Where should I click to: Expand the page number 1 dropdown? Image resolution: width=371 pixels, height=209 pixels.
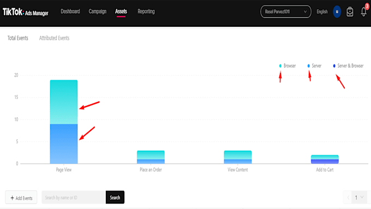pos(359,198)
